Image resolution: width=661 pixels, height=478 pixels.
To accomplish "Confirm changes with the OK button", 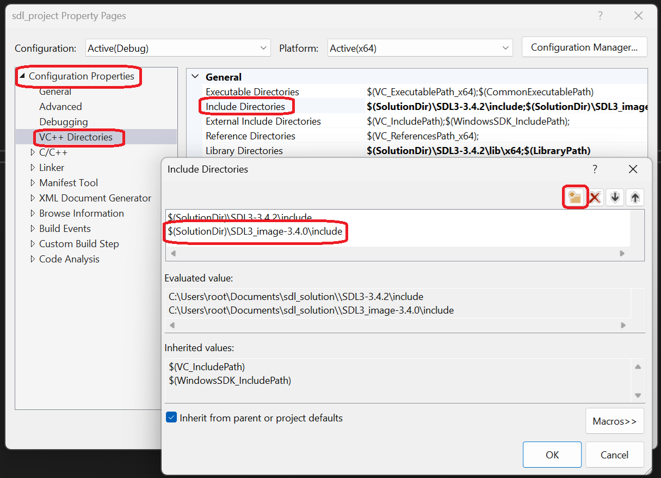I will [x=552, y=455].
